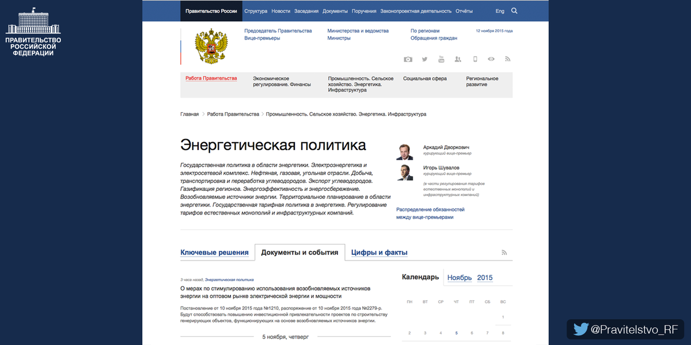Viewport: 691px width, 345px height.
Task: Open the Заседания menu item
Action: pyautogui.click(x=306, y=11)
